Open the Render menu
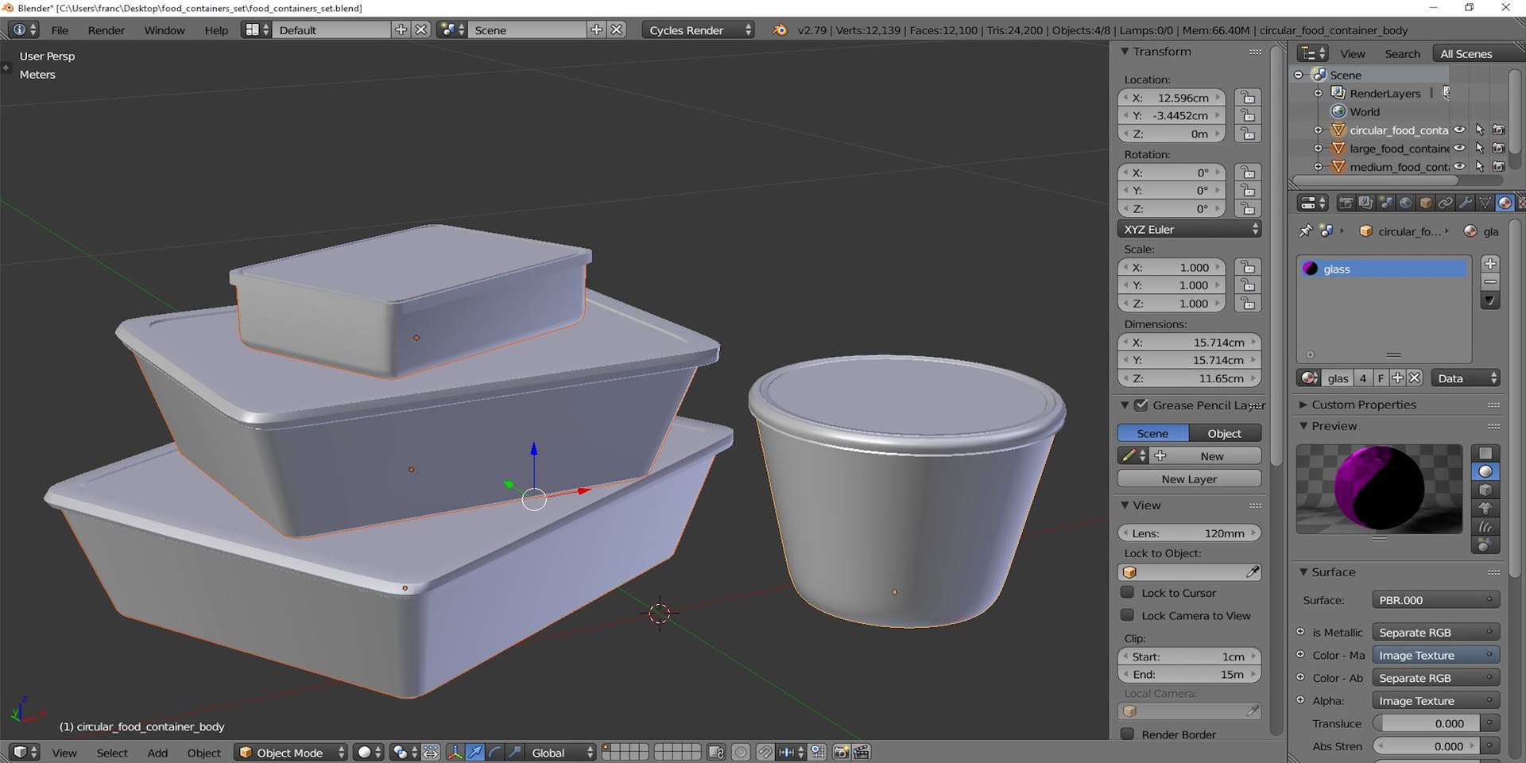 [x=107, y=30]
